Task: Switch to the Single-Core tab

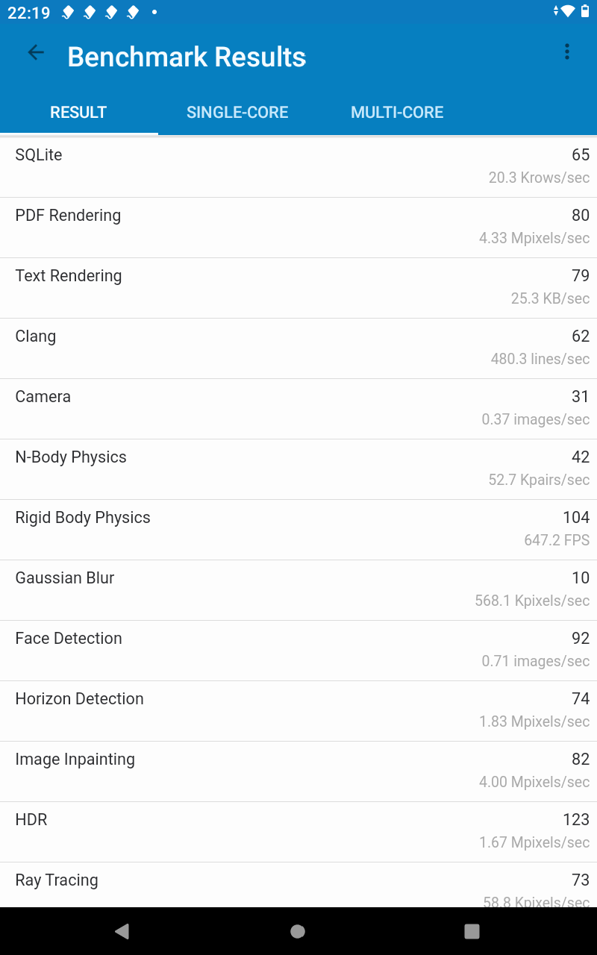Action: (237, 113)
